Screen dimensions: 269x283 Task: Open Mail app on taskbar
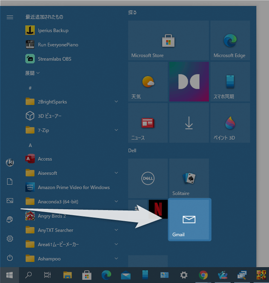point(126,275)
